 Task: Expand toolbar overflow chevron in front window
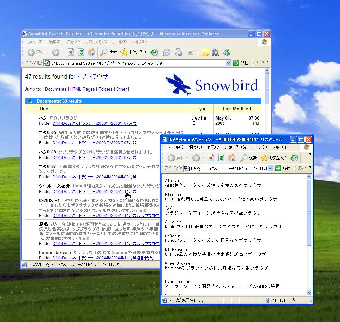pos(310,154)
